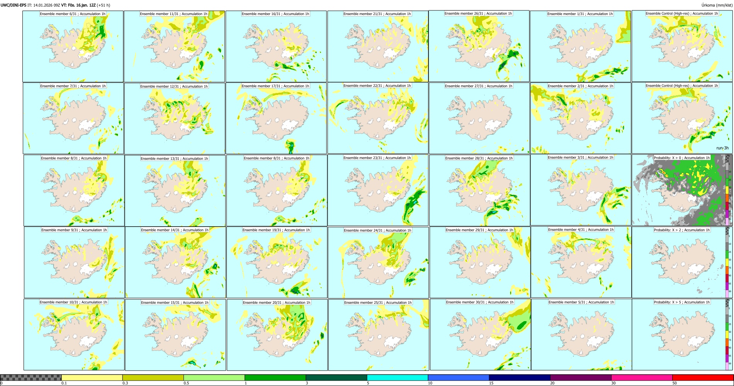Image resolution: width=734 pixels, height=386 pixels.
Task: Click the 'run-3h' label on control map
Action: pos(722,148)
